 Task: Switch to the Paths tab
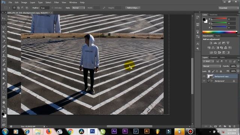point(222,57)
